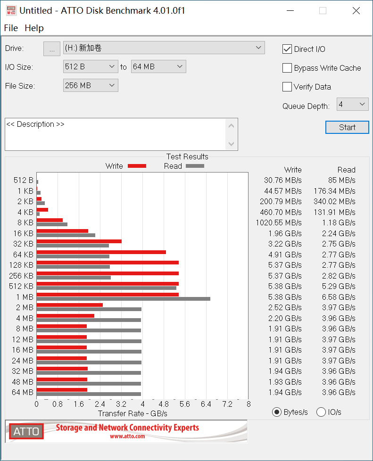This screenshot has height=461, width=373.
Task: Click the drive browse '...' button
Action: pyautogui.click(x=52, y=49)
